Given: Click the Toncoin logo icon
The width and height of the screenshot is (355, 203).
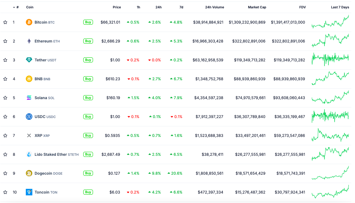Looking at the screenshot, I should [x=29, y=192].
